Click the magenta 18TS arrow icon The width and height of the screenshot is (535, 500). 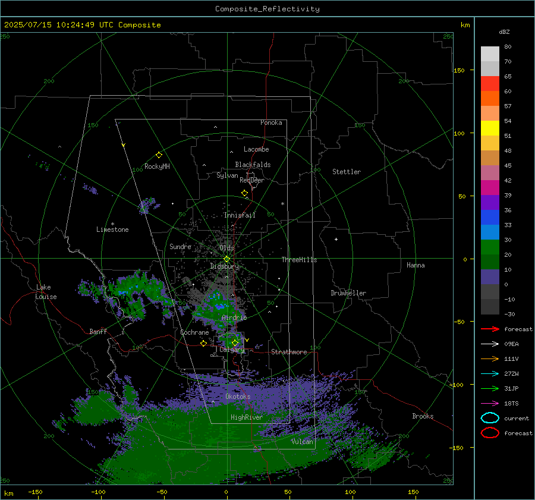point(490,404)
